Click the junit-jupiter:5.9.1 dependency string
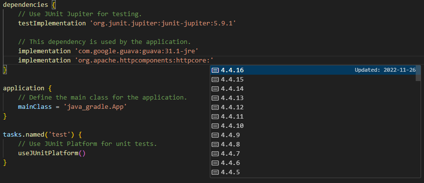 pyautogui.click(x=163, y=23)
